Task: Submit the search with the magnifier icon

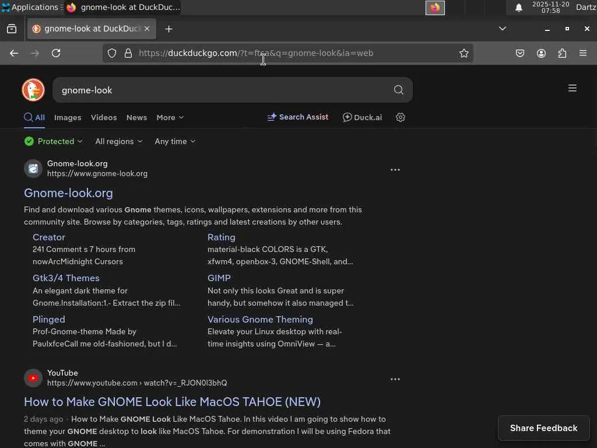Action: [x=399, y=90]
